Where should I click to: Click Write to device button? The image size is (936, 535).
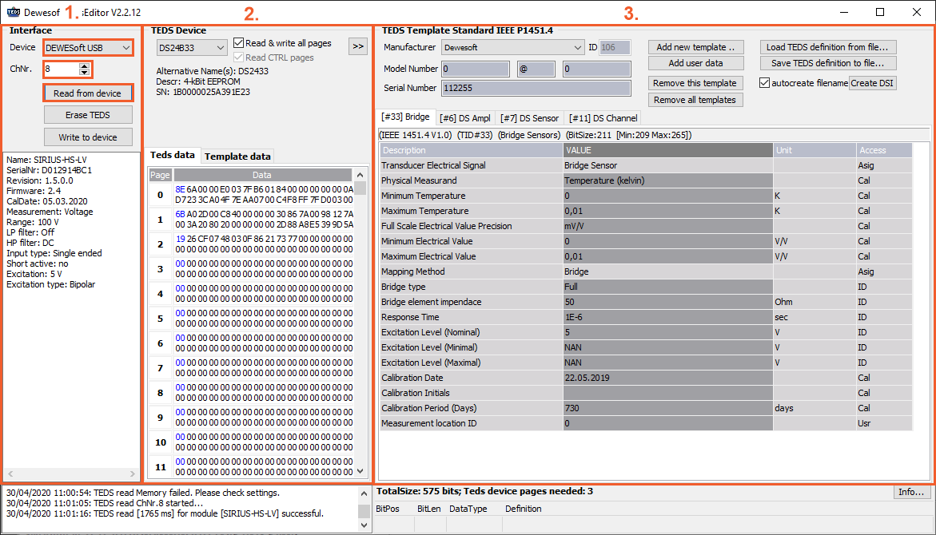pyautogui.click(x=88, y=137)
